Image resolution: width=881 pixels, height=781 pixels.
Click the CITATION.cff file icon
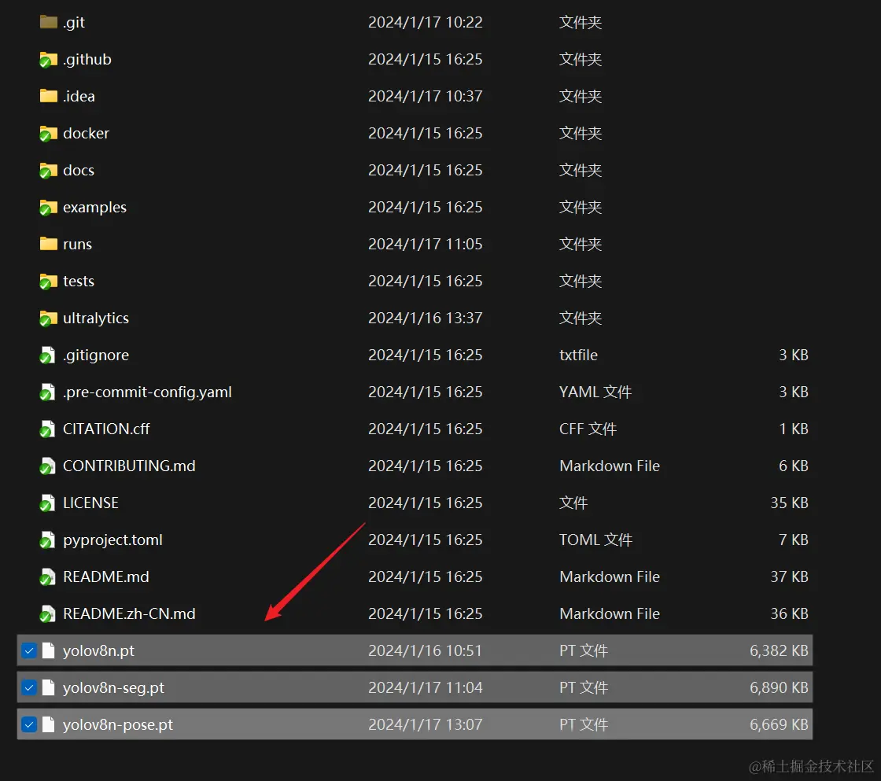48,429
